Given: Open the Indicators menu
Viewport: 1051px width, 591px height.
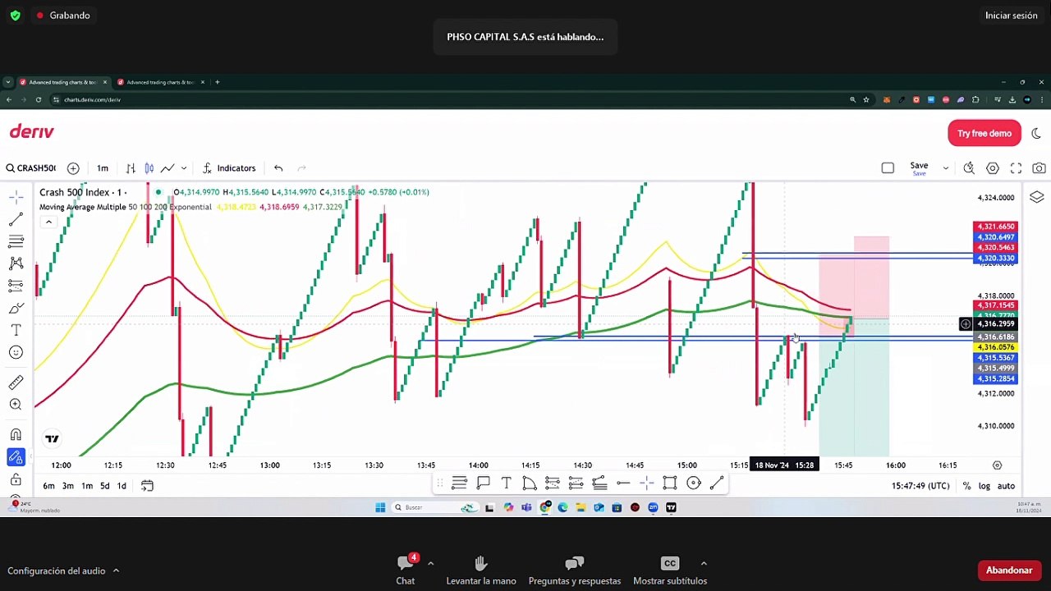Looking at the screenshot, I should tap(229, 168).
